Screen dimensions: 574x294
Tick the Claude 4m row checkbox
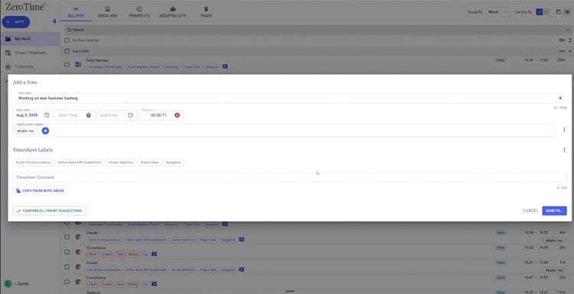pyautogui.click(x=67, y=237)
